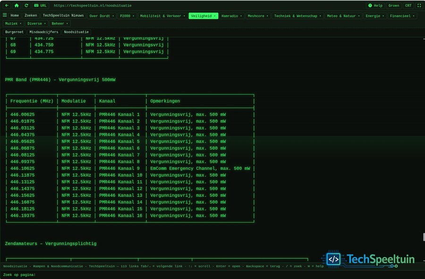Click the vertical scrollbar thumb

tap(424, 236)
